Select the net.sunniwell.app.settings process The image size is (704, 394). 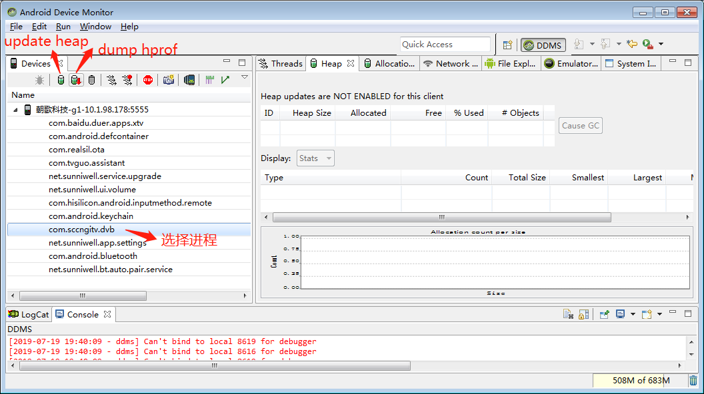tap(129, 242)
